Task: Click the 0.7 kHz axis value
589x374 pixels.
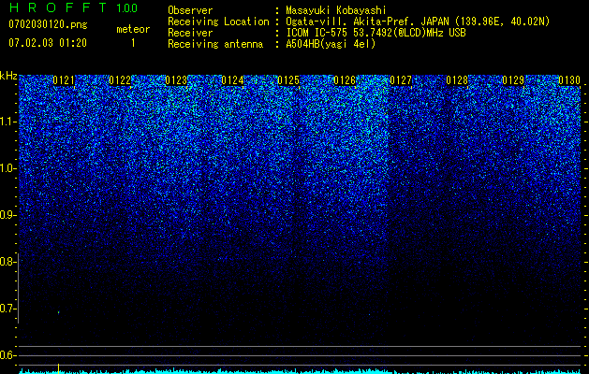Action: (7, 309)
